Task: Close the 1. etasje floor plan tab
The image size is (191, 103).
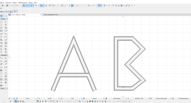Action: point(40,15)
